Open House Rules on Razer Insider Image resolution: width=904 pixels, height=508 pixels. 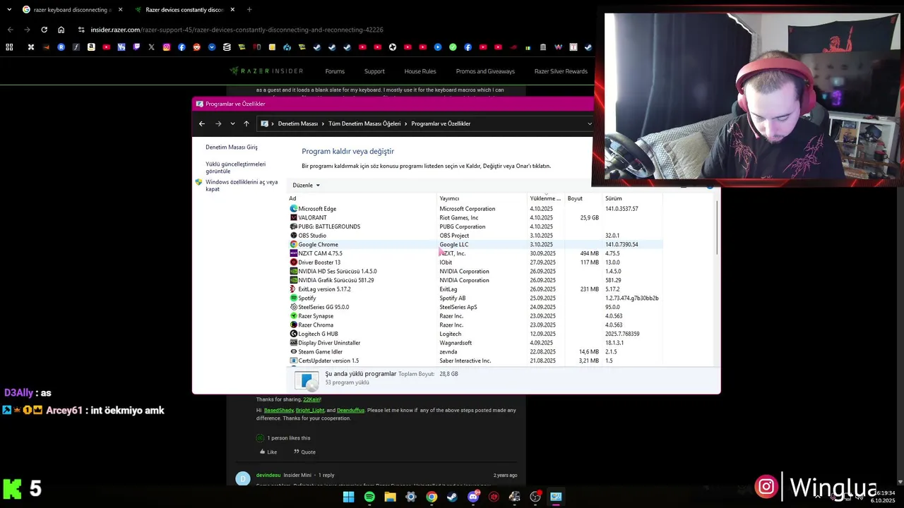coord(420,71)
